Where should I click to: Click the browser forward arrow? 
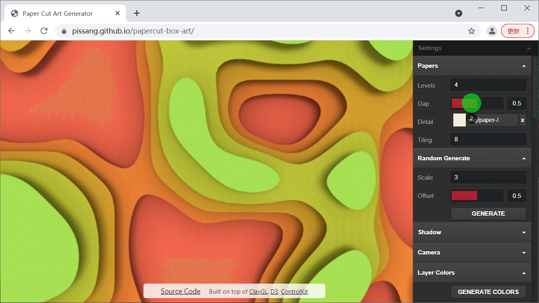[x=27, y=31]
